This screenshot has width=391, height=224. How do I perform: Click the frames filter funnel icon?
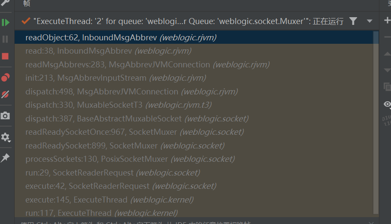tap(353, 21)
